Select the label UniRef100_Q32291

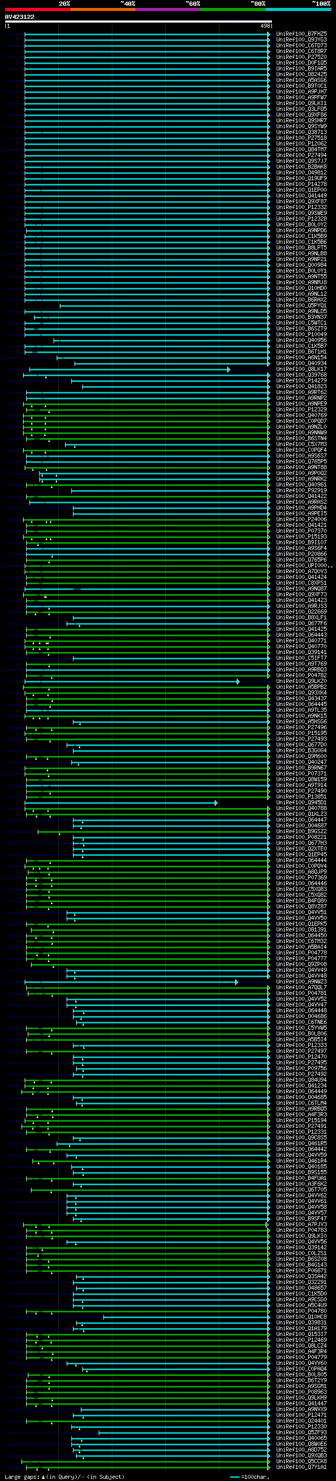coord(301,1281)
